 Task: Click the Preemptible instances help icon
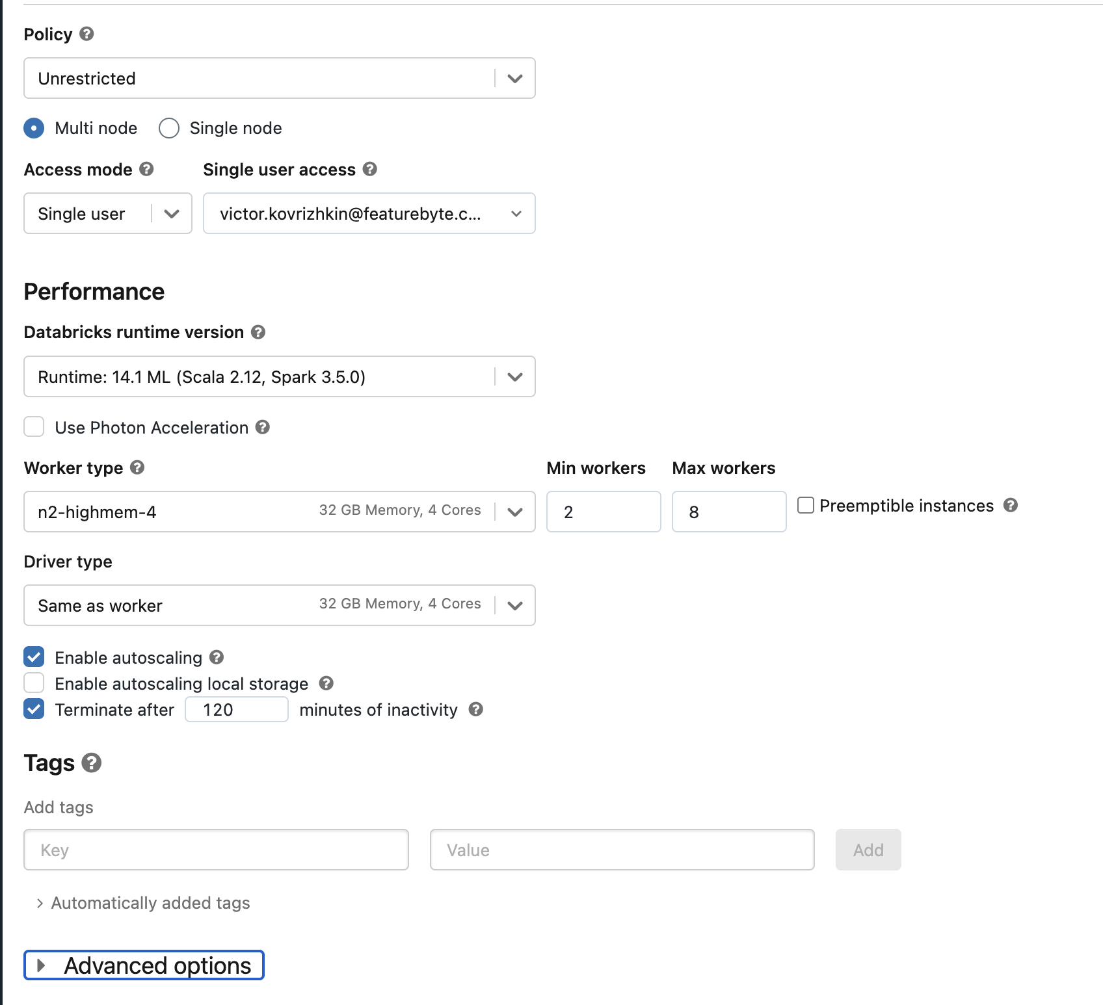click(1010, 505)
